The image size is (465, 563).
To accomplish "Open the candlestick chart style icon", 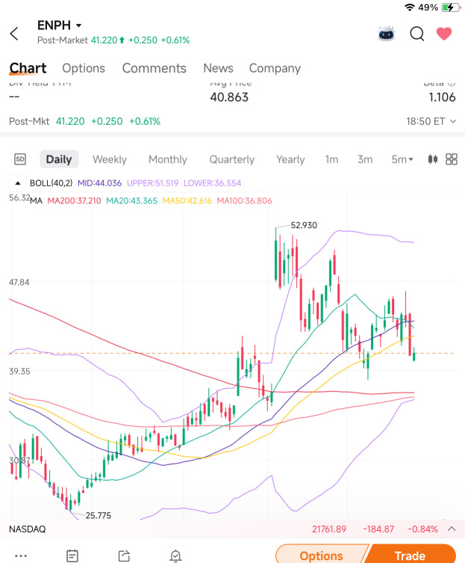I will click(433, 159).
